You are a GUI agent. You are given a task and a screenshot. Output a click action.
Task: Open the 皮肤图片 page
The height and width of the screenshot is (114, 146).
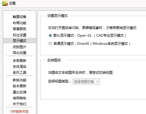tap(20, 47)
